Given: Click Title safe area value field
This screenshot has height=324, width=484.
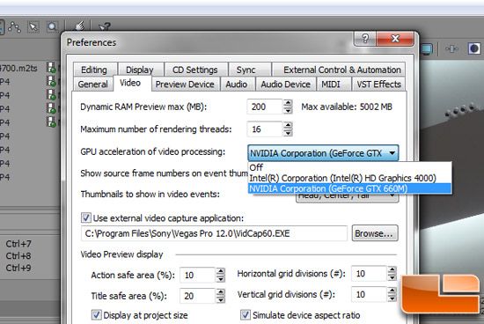Looking at the screenshot, I should [x=197, y=296].
